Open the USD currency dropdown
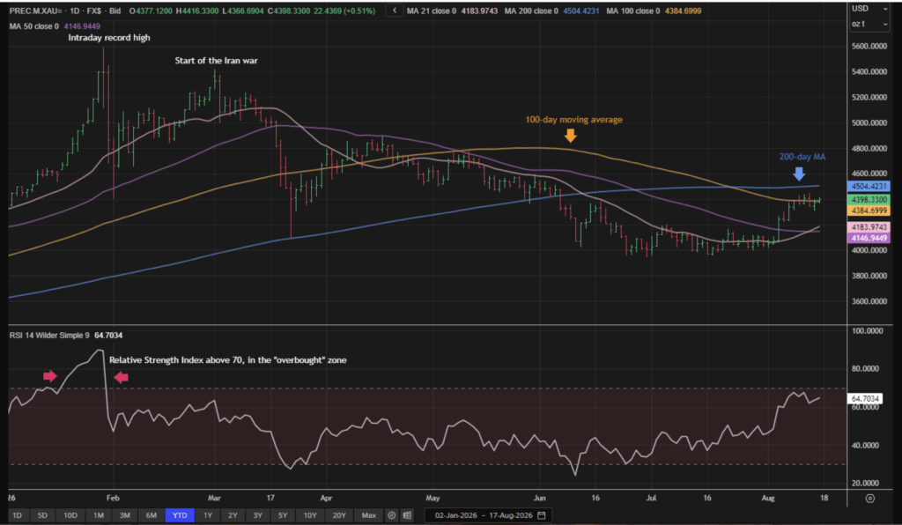Viewport: 902px width, 525px height. (869, 9)
